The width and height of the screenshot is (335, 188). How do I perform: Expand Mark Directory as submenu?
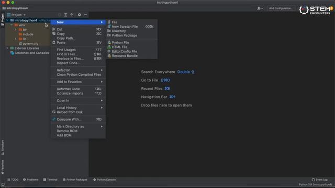click(x=78, y=126)
